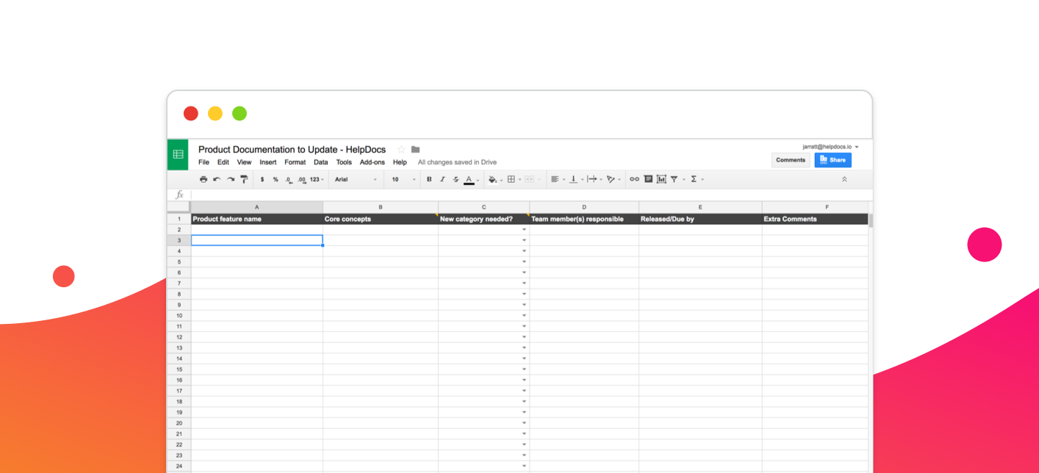Insert a chart using the chart icon

click(x=661, y=178)
